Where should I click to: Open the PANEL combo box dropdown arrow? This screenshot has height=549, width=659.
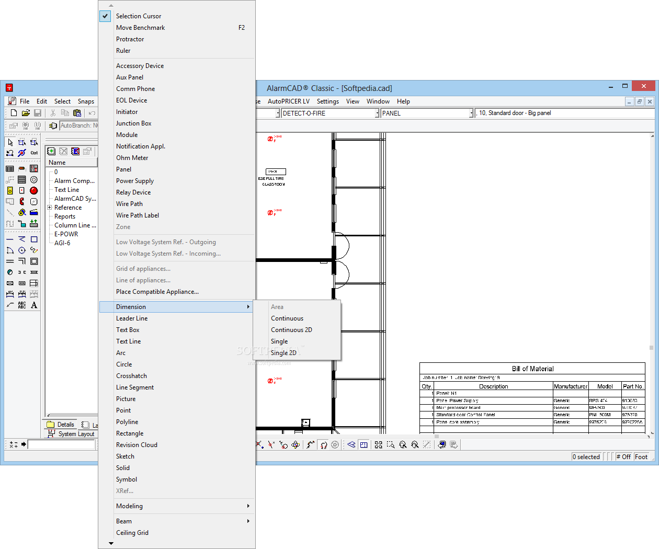tap(471, 113)
